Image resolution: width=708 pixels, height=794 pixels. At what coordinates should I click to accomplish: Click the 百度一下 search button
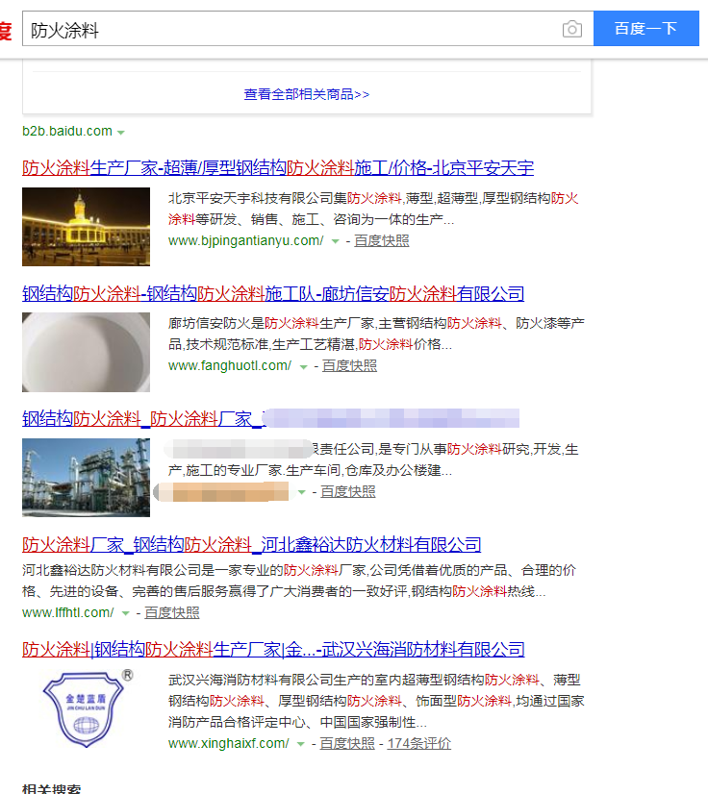[646, 29]
